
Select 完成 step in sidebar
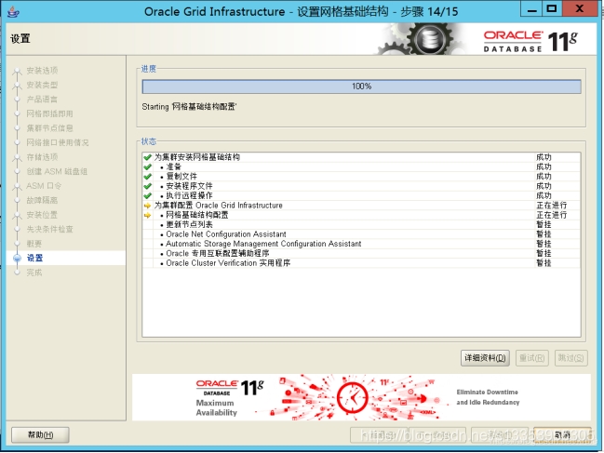point(34,273)
